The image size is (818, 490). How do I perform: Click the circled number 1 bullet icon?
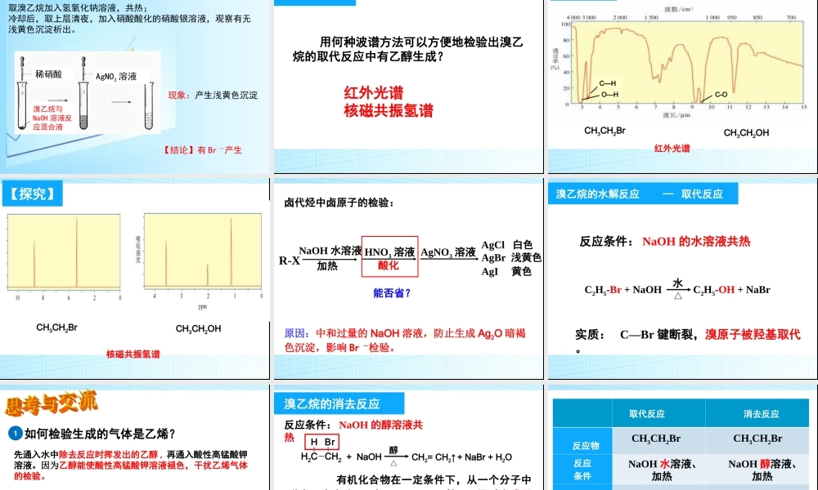[x=16, y=433]
